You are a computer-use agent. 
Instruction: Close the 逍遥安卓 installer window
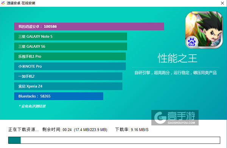[222, 3]
